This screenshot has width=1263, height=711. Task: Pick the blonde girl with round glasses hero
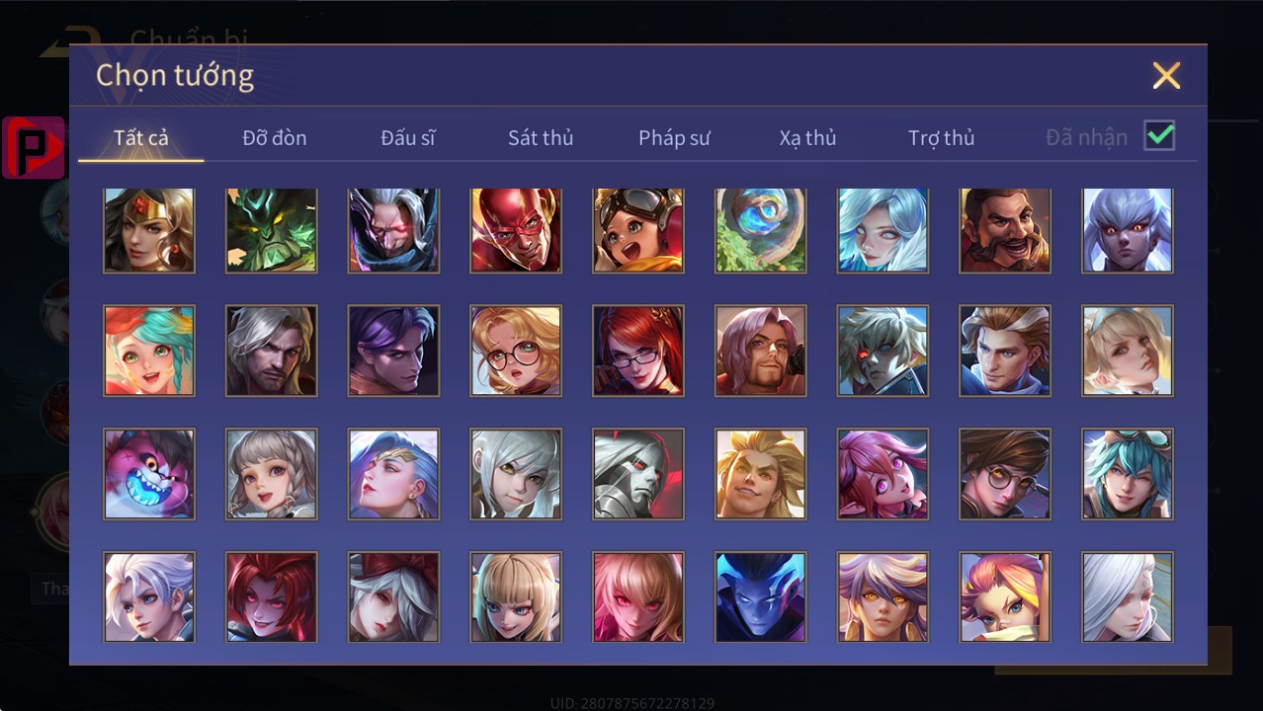516,351
